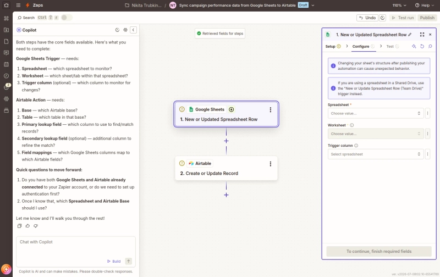Click the Publish button
This screenshot has width=440, height=277.
pyautogui.click(x=427, y=18)
